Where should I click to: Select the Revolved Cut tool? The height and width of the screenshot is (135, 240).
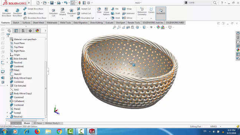coord(71,12)
